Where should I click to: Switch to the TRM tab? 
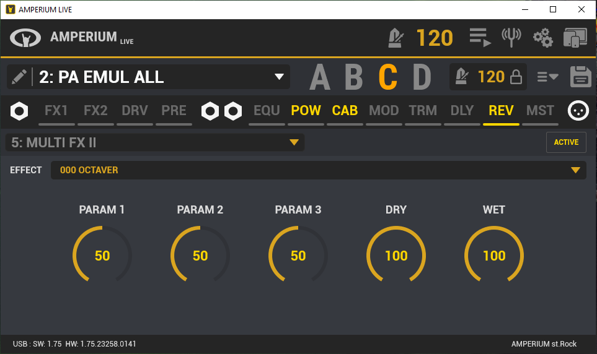tap(423, 111)
